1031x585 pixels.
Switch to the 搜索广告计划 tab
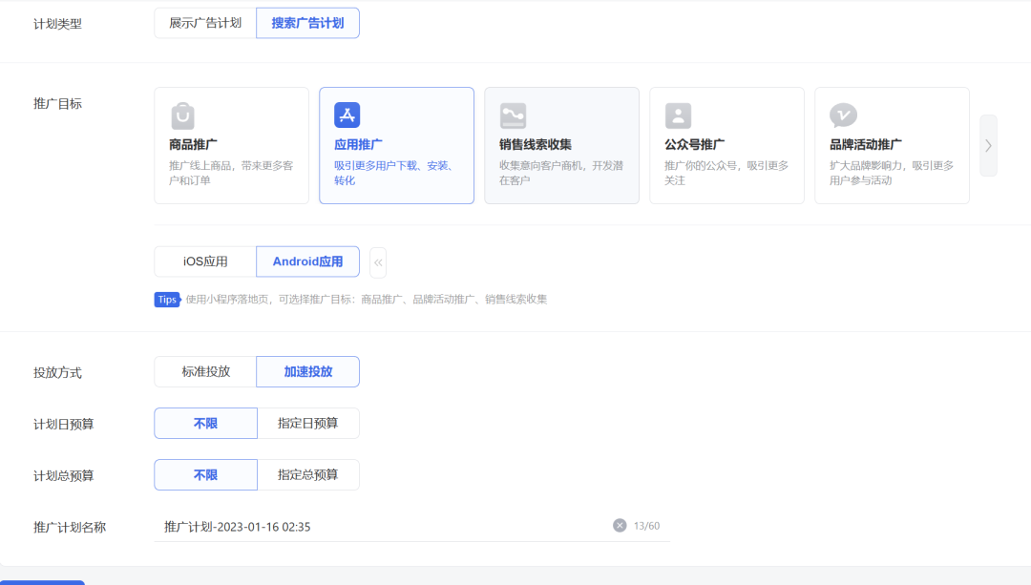coord(307,22)
